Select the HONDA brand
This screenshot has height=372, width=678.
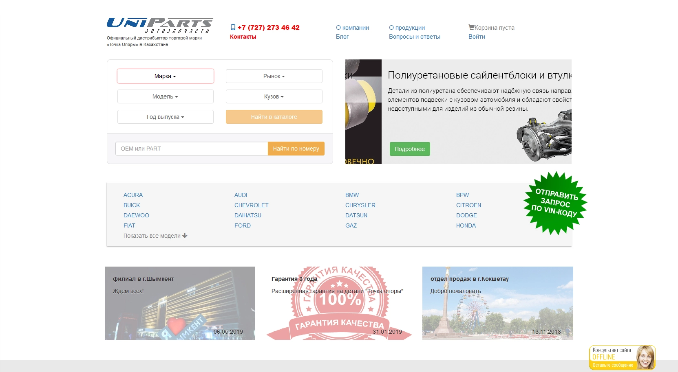(466, 225)
